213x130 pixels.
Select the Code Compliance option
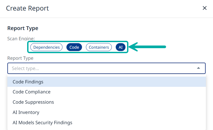[32, 92]
